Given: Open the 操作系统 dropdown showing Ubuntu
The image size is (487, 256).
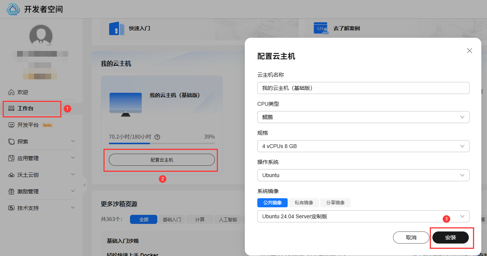Looking at the screenshot, I should tap(363, 175).
